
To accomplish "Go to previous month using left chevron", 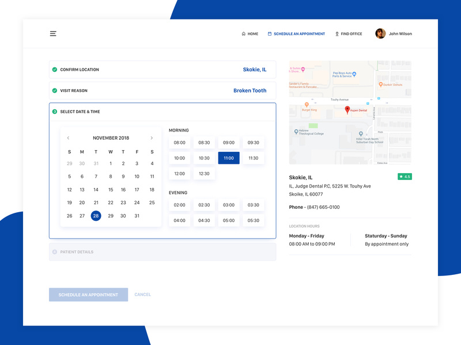I will point(68,137).
